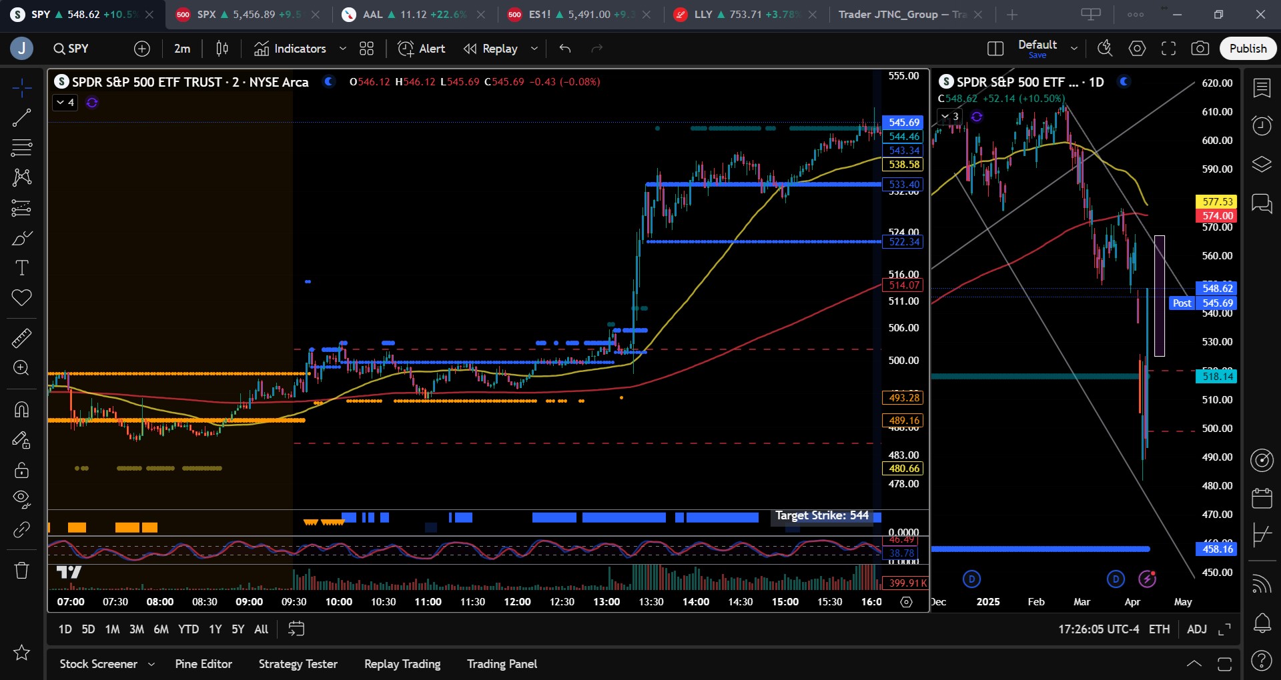1281x680 pixels.
Task: Open the calendar panel in right sidebar
Action: (1262, 497)
